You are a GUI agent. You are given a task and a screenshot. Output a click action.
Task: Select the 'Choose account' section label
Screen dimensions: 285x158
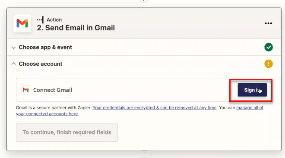click(x=41, y=64)
